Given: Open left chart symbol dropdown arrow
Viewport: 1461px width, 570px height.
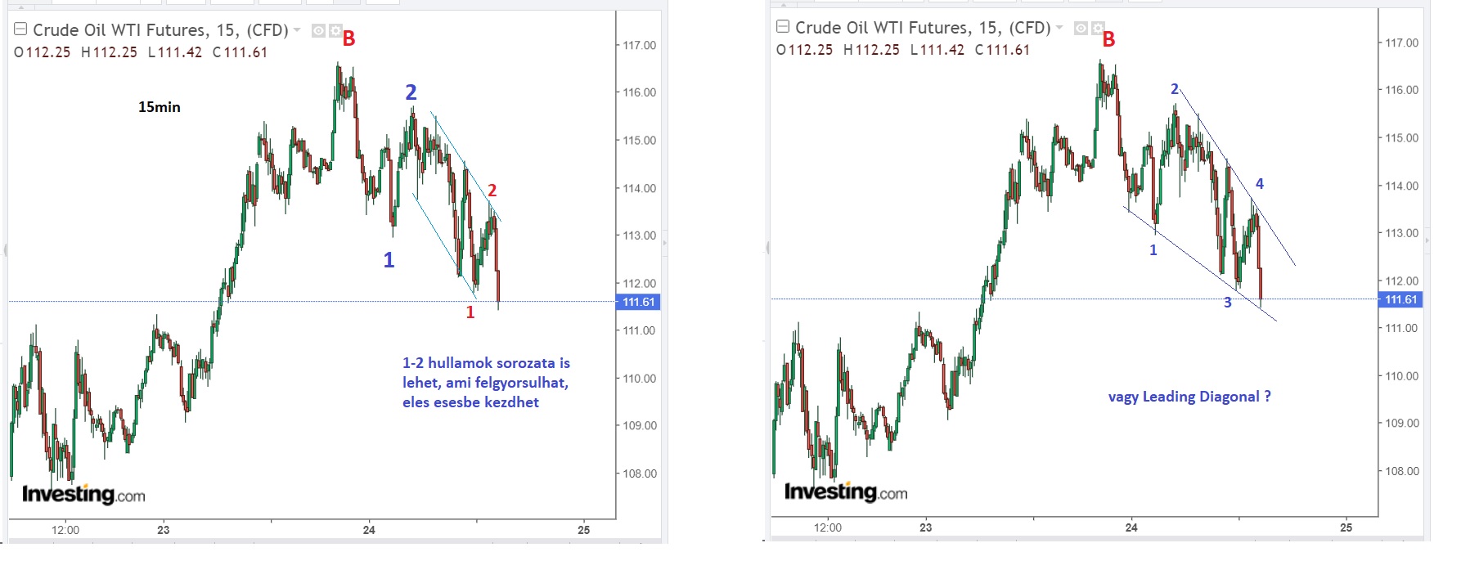Looking at the screenshot, I should pos(297,30).
